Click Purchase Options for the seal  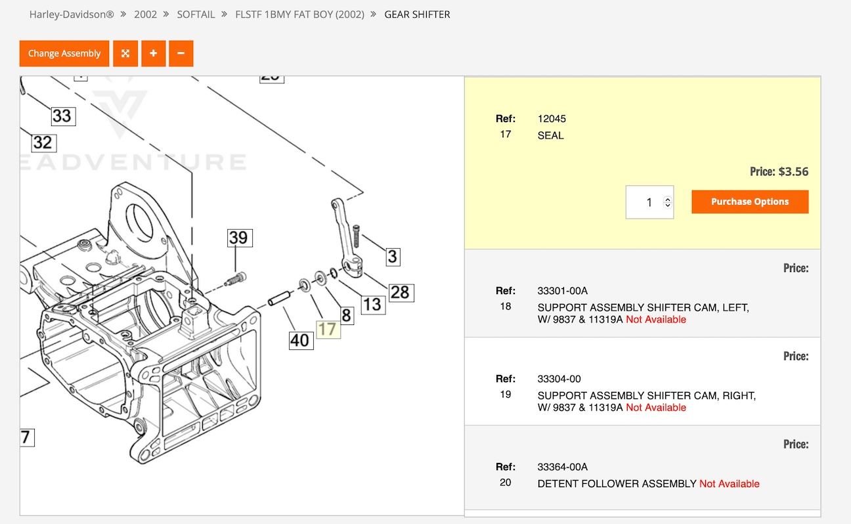point(749,202)
